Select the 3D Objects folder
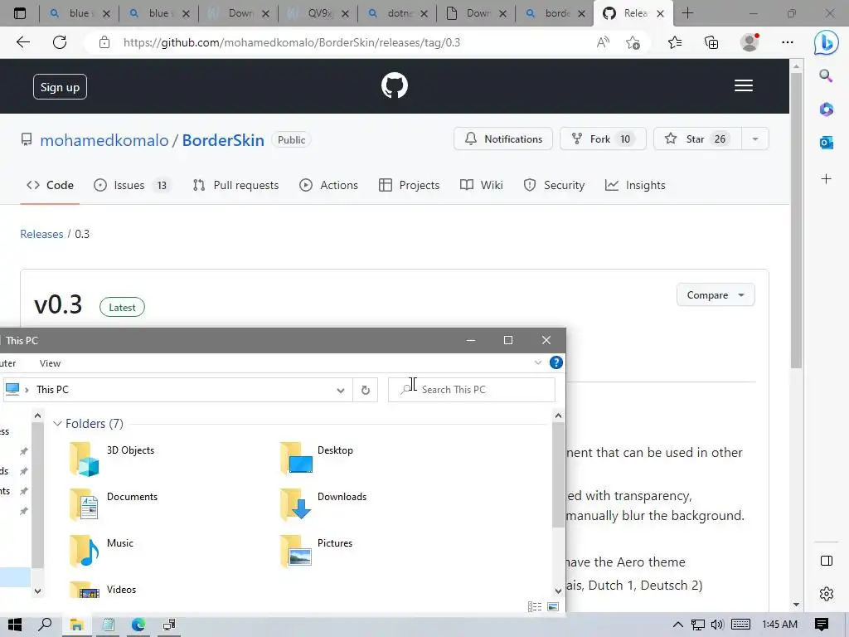Image resolution: width=849 pixels, height=637 pixels. [x=112, y=458]
